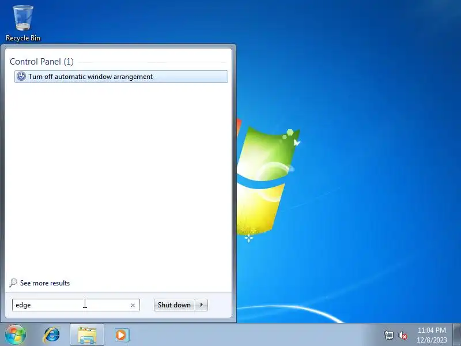Launch Windows Media Player from taskbar
This screenshot has height=346, width=461.
coord(121,335)
